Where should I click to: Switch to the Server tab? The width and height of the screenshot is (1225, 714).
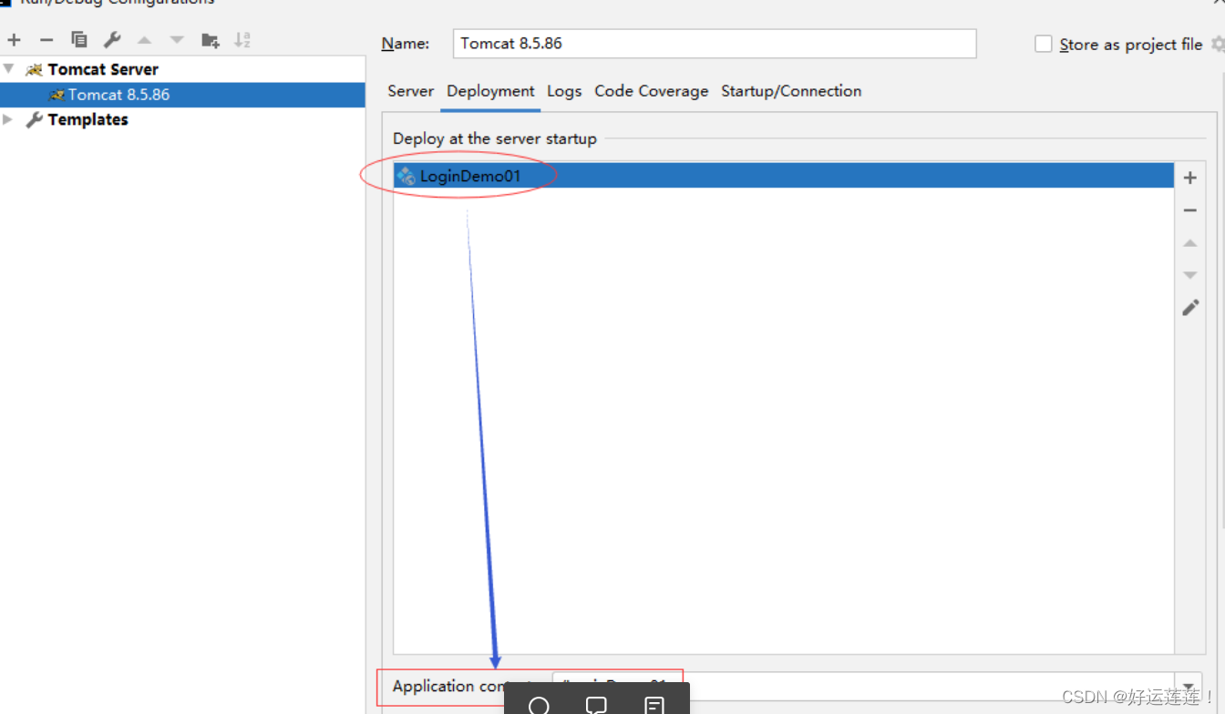411,91
